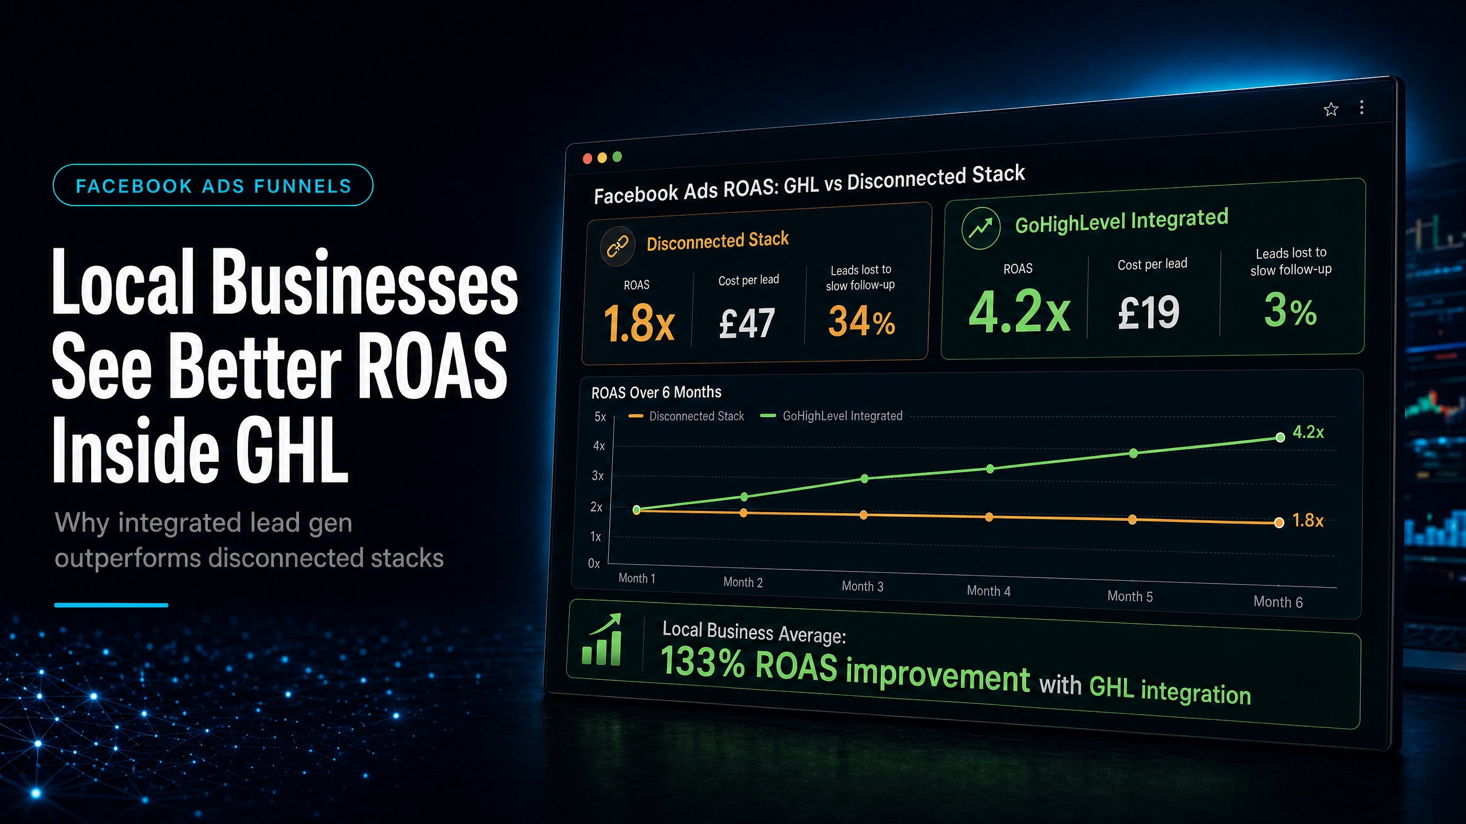Toggle Disconnected Stack legend entry
The image size is (1466, 824).
[686, 416]
